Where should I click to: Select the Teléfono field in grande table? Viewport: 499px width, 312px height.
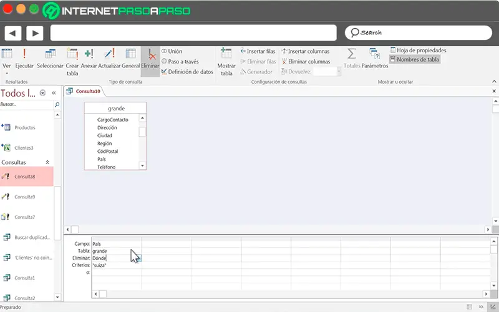pyautogui.click(x=106, y=167)
